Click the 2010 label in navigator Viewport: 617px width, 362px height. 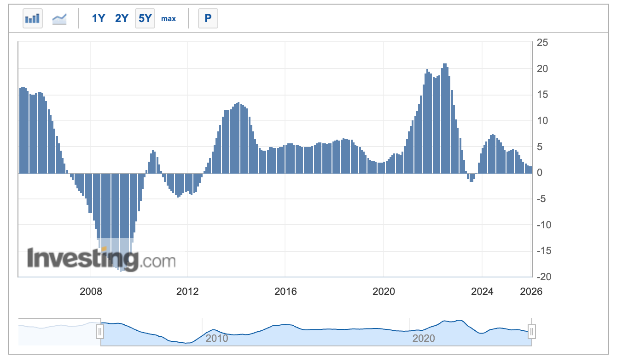click(216, 339)
